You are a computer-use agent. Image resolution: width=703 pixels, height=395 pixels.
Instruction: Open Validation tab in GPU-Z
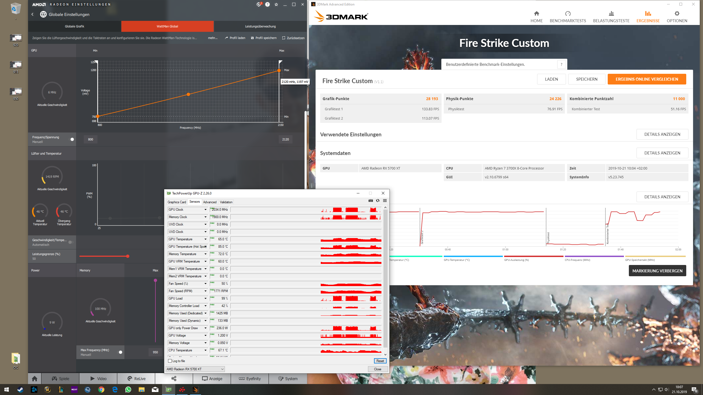coord(226,202)
